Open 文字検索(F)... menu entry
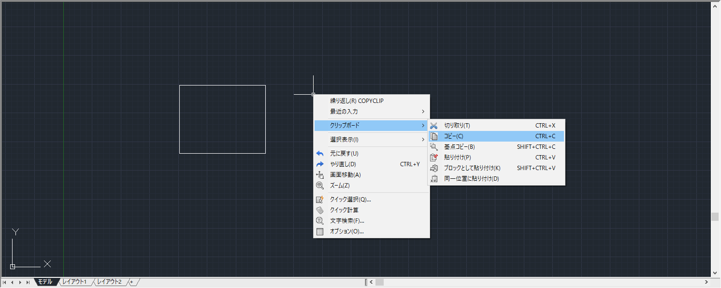Image resolution: width=721 pixels, height=288 pixels. pyautogui.click(x=371, y=221)
